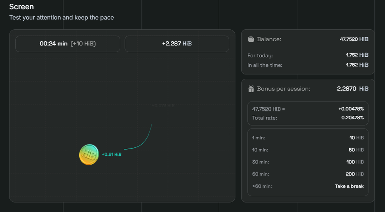Click the 50 HiB reward value
The height and width of the screenshot is (212, 385).
point(356,150)
